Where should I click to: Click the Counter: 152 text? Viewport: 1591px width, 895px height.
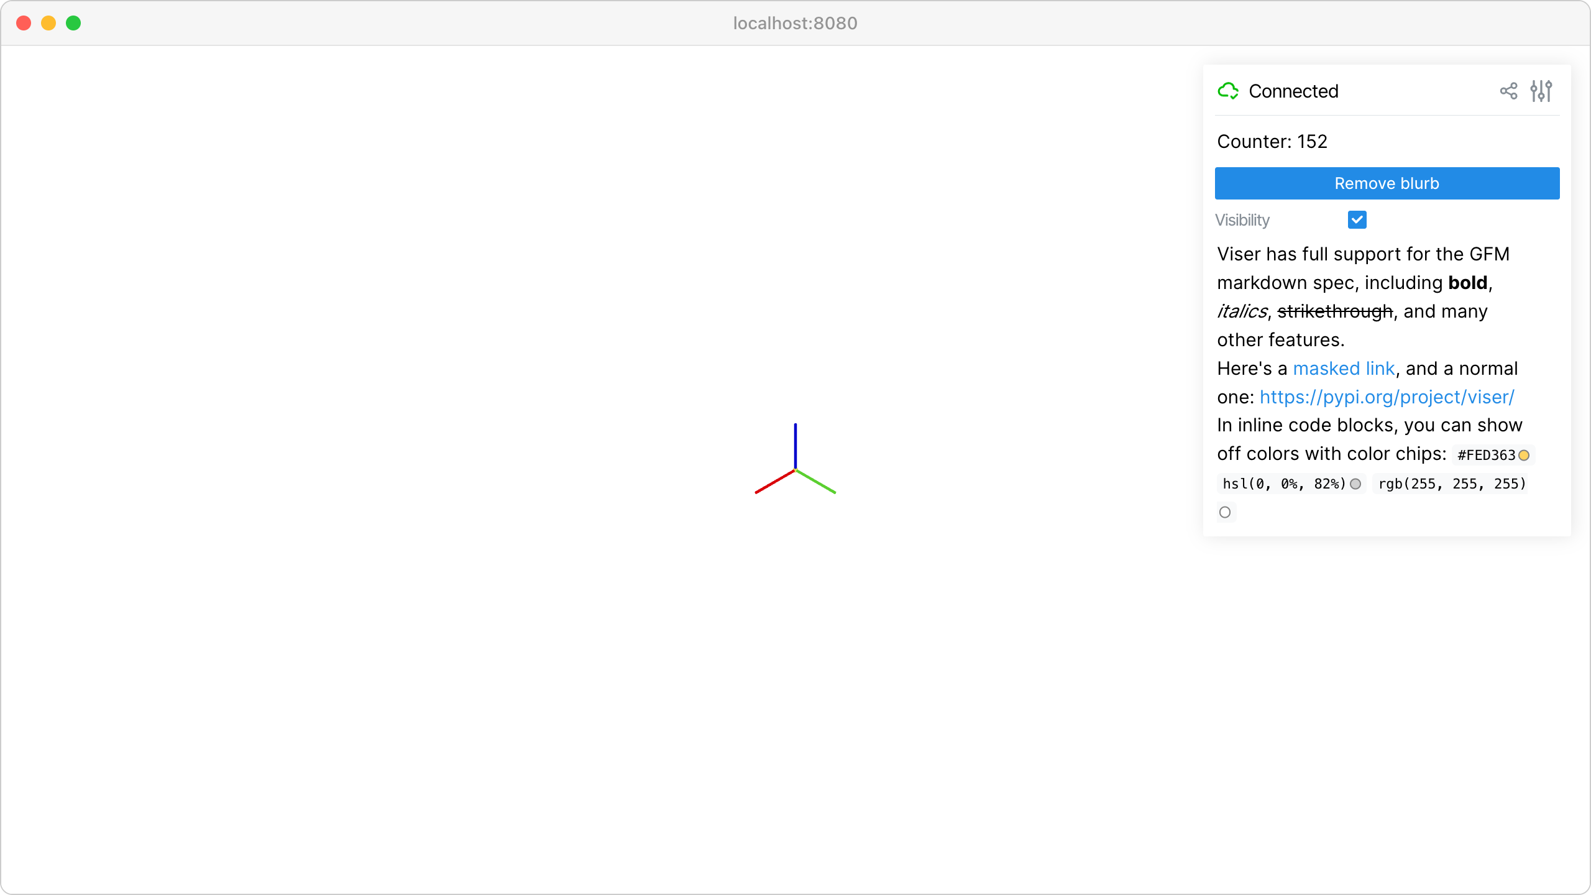(1272, 142)
